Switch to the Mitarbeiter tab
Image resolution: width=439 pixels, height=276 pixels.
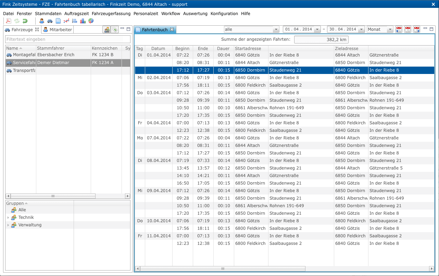click(x=58, y=30)
